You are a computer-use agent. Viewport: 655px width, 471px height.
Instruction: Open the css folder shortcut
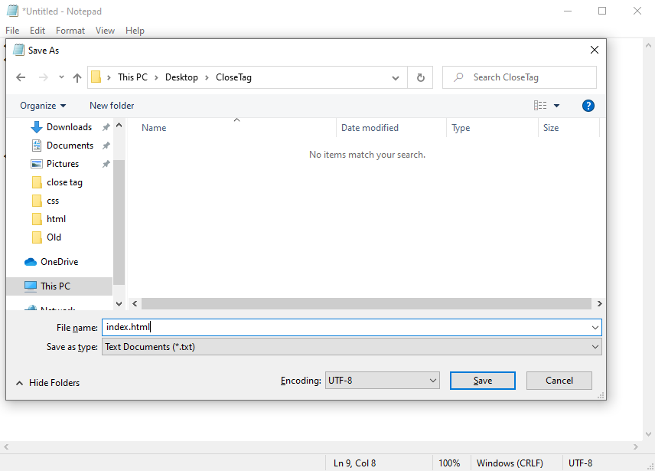click(53, 201)
